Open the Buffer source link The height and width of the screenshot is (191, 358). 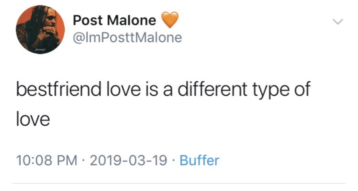(x=199, y=160)
